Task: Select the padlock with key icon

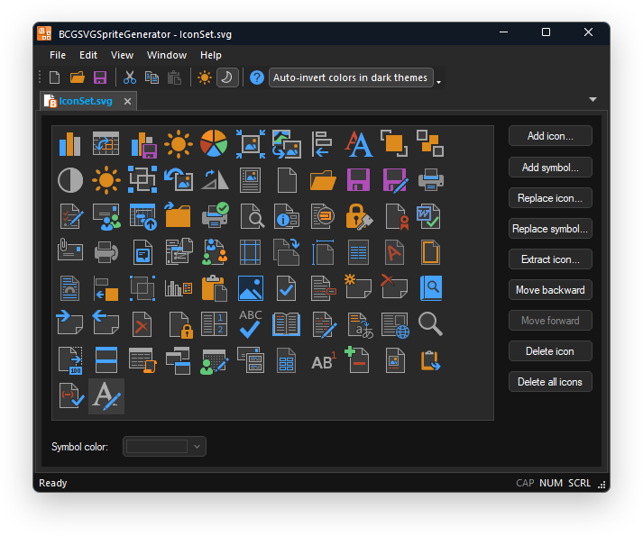Action: tap(359, 216)
